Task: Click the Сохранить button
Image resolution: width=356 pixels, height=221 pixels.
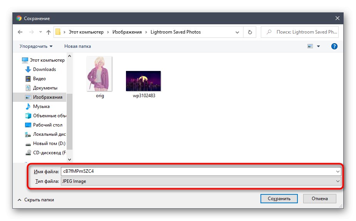Action: [279, 199]
